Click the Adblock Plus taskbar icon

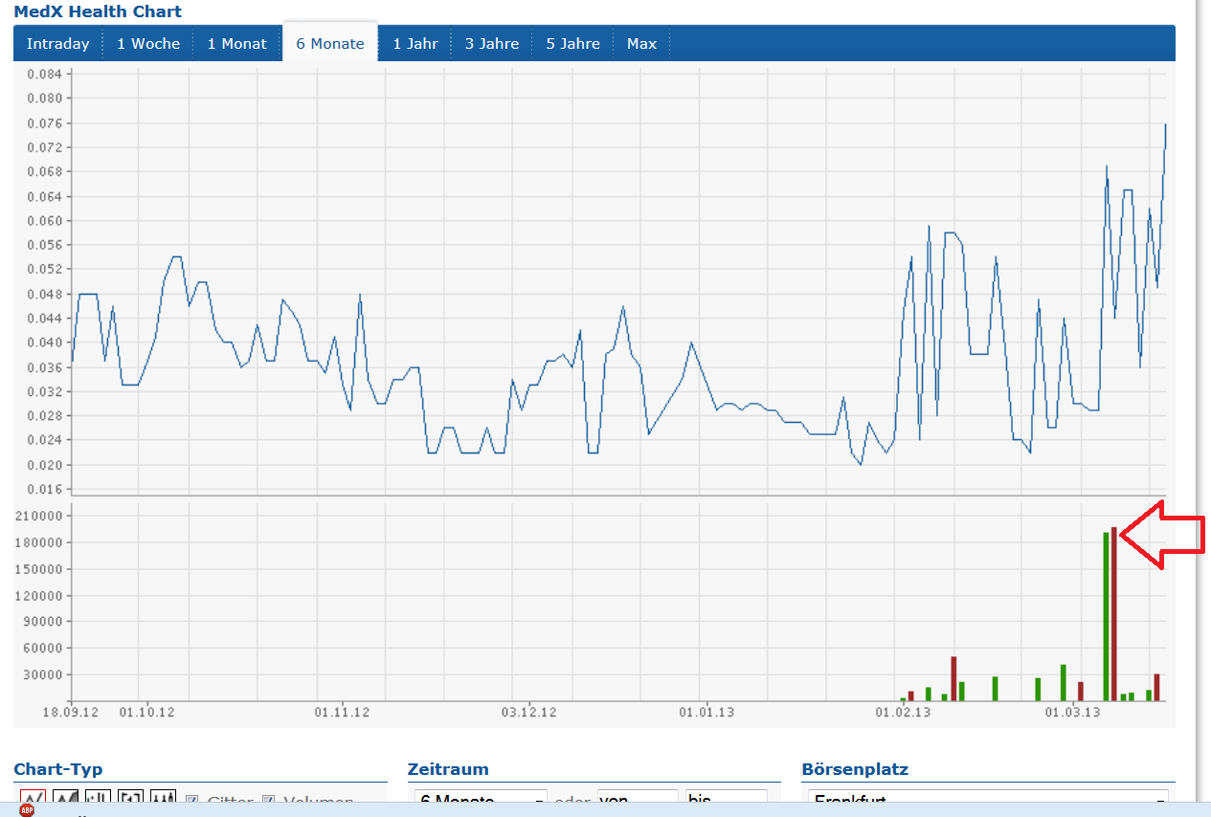coord(26,810)
